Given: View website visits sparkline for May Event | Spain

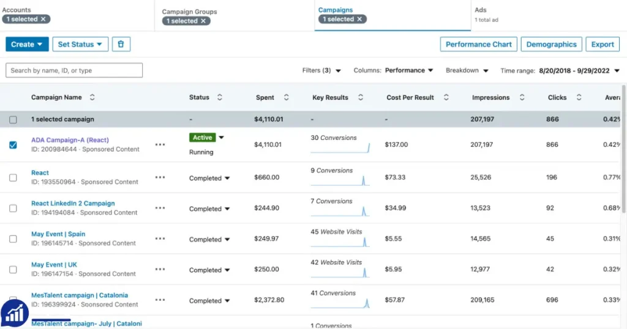Looking at the screenshot, I should [340, 242].
